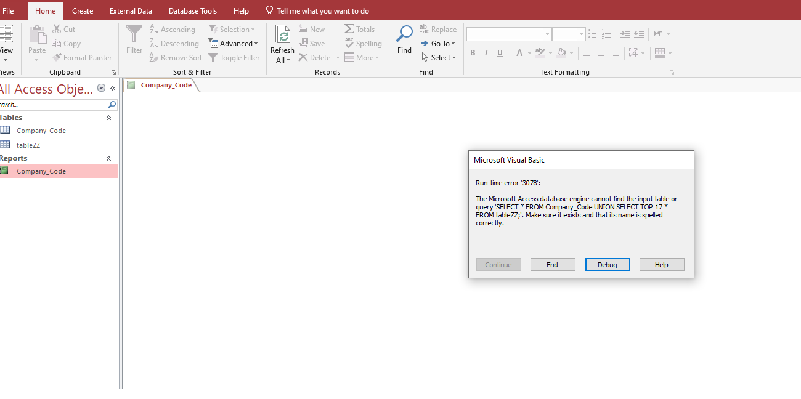
Task: Align text to the left
Action: (x=588, y=54)
